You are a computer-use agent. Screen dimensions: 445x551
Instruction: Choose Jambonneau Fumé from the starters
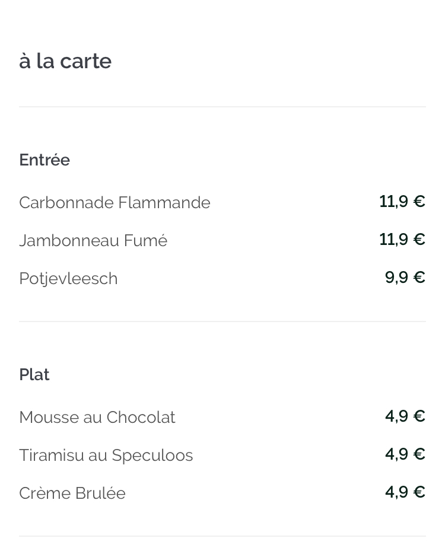click(x=93, y=241)
